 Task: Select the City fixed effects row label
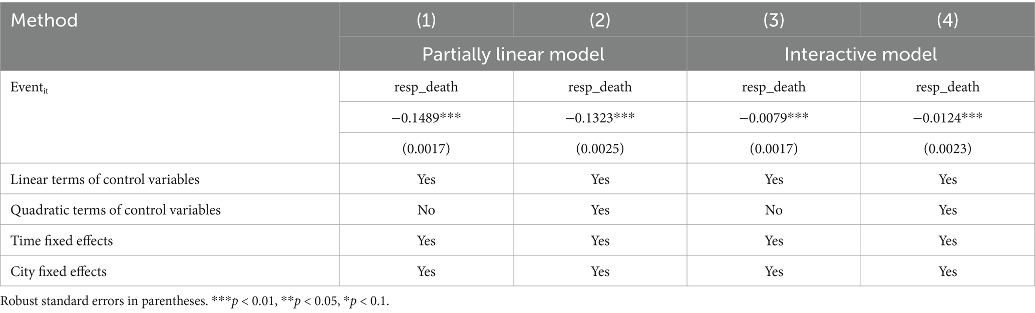tap(58, 271)
